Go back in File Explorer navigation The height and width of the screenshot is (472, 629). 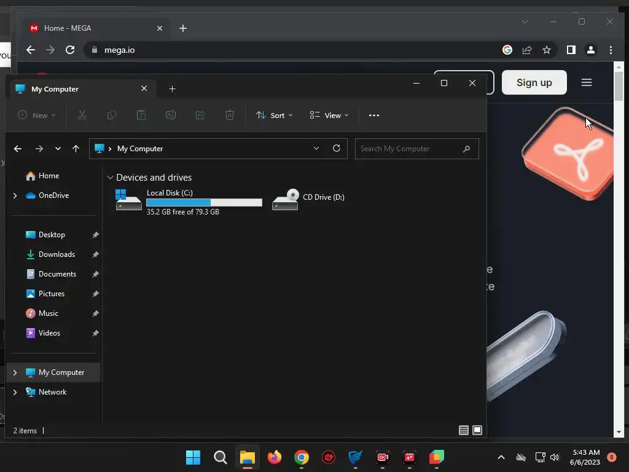18,149
